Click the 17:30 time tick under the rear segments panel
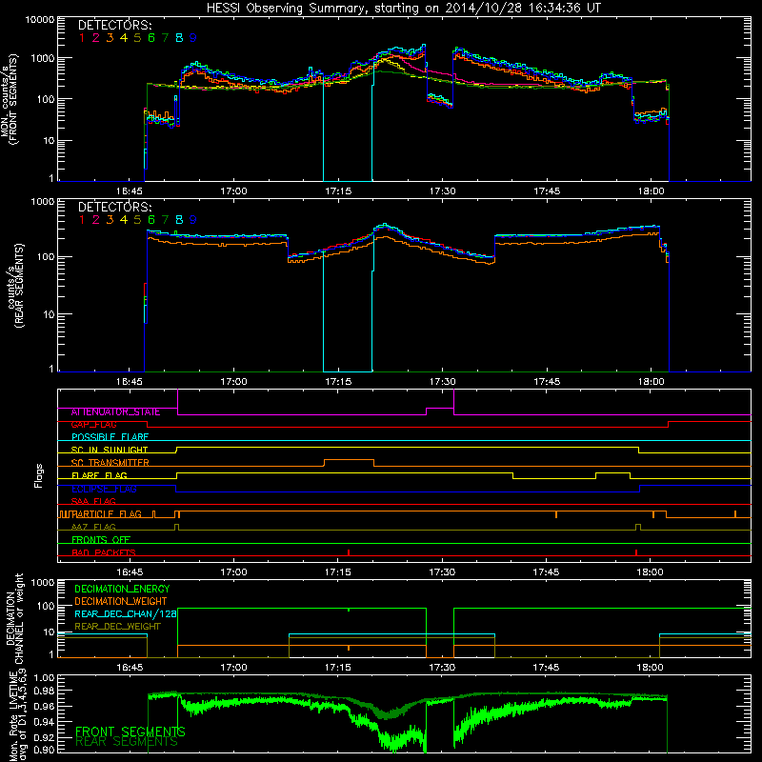Viewport: 762px width, 762px height. point(442,382)
